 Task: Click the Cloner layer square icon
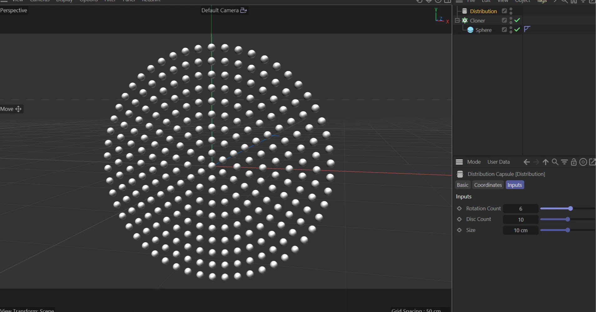tap(504, 20)
